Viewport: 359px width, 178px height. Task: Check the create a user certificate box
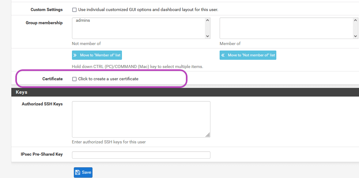(x=74, y=79)
